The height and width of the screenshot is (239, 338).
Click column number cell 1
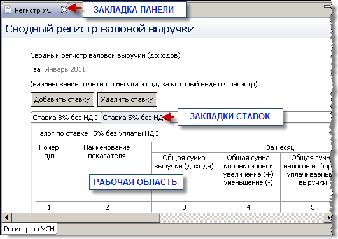49,207
